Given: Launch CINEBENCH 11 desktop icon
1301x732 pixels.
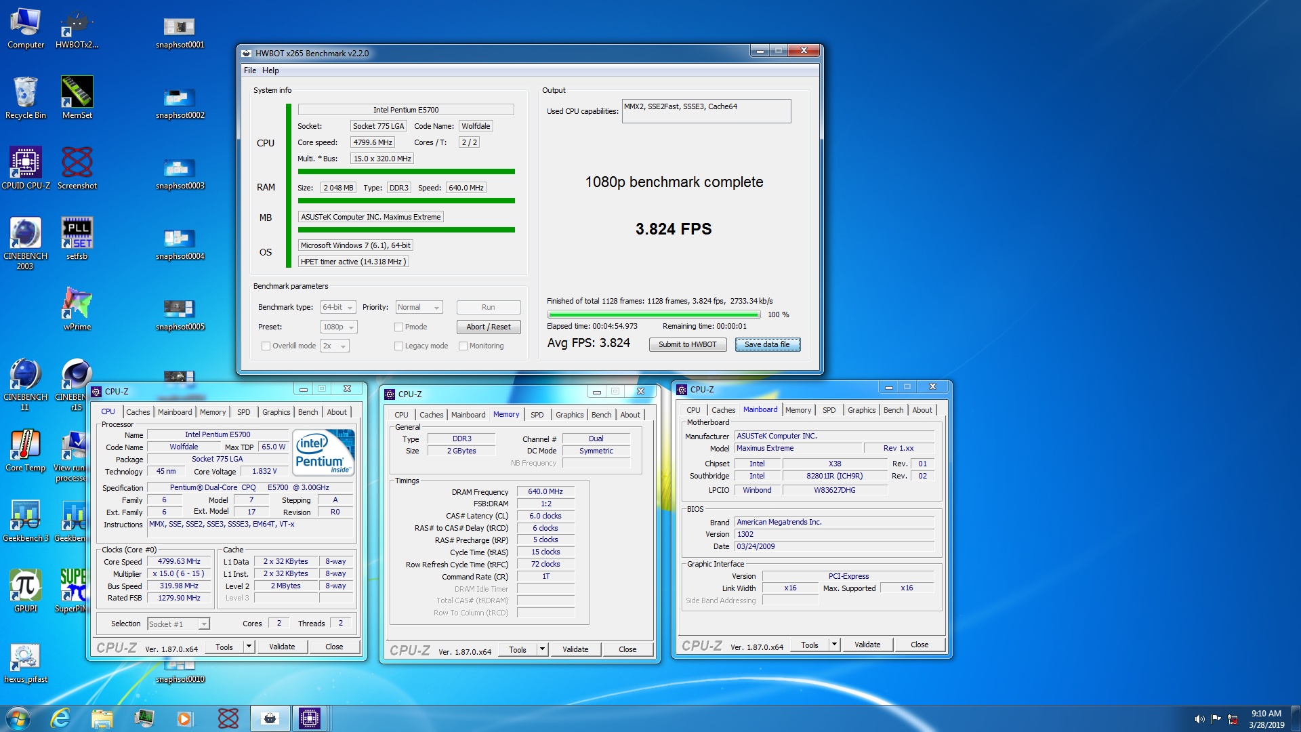Looking at the screenshot, I should [x=26, y=385].
